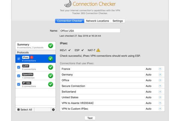Viewport: 180px width, 121px height.
Task: Click green checkmark icon next to Summary
Action: (50, 46)
